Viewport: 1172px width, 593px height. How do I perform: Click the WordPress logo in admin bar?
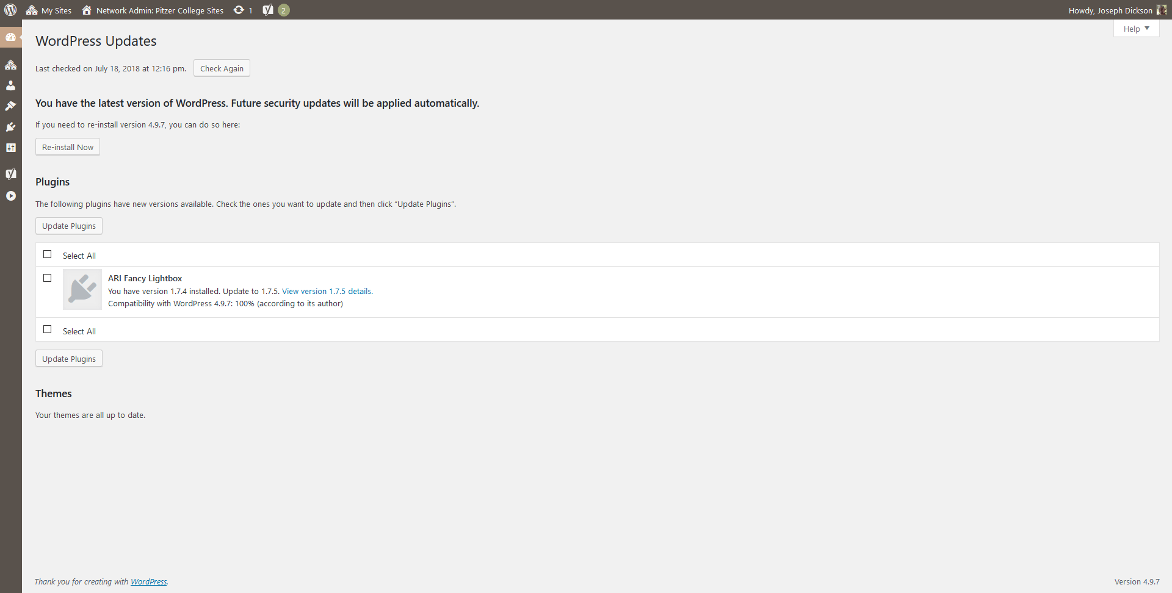[10, 10]
